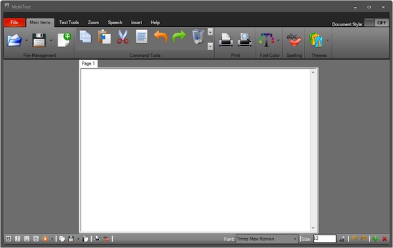Open the Speech tab
The height and width of the screenshot is (248, 393).
click(x=115, y=22)
